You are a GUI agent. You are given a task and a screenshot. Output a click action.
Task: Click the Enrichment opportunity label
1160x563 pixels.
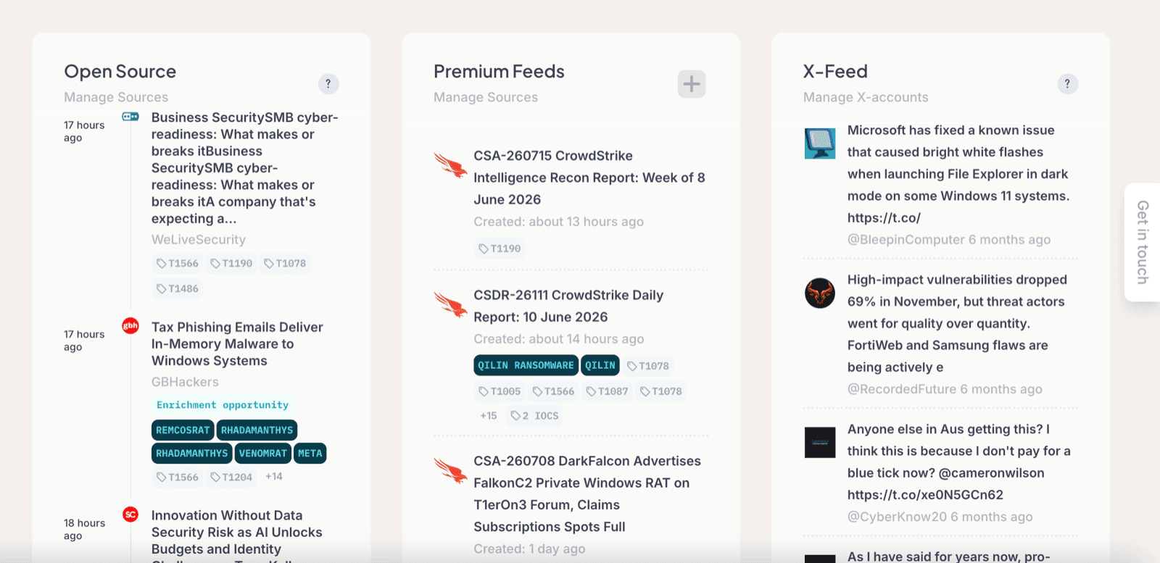pyautogui.click(x=223, y=405)
